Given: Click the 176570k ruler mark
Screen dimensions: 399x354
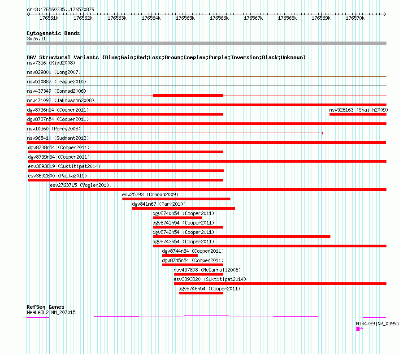Looking at the screenshot, I should [x=355, y=18].
